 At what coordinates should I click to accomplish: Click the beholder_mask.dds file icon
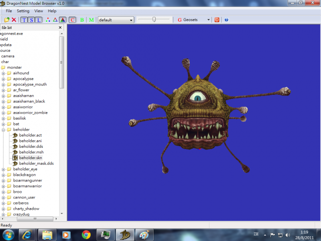pos(15,163)
